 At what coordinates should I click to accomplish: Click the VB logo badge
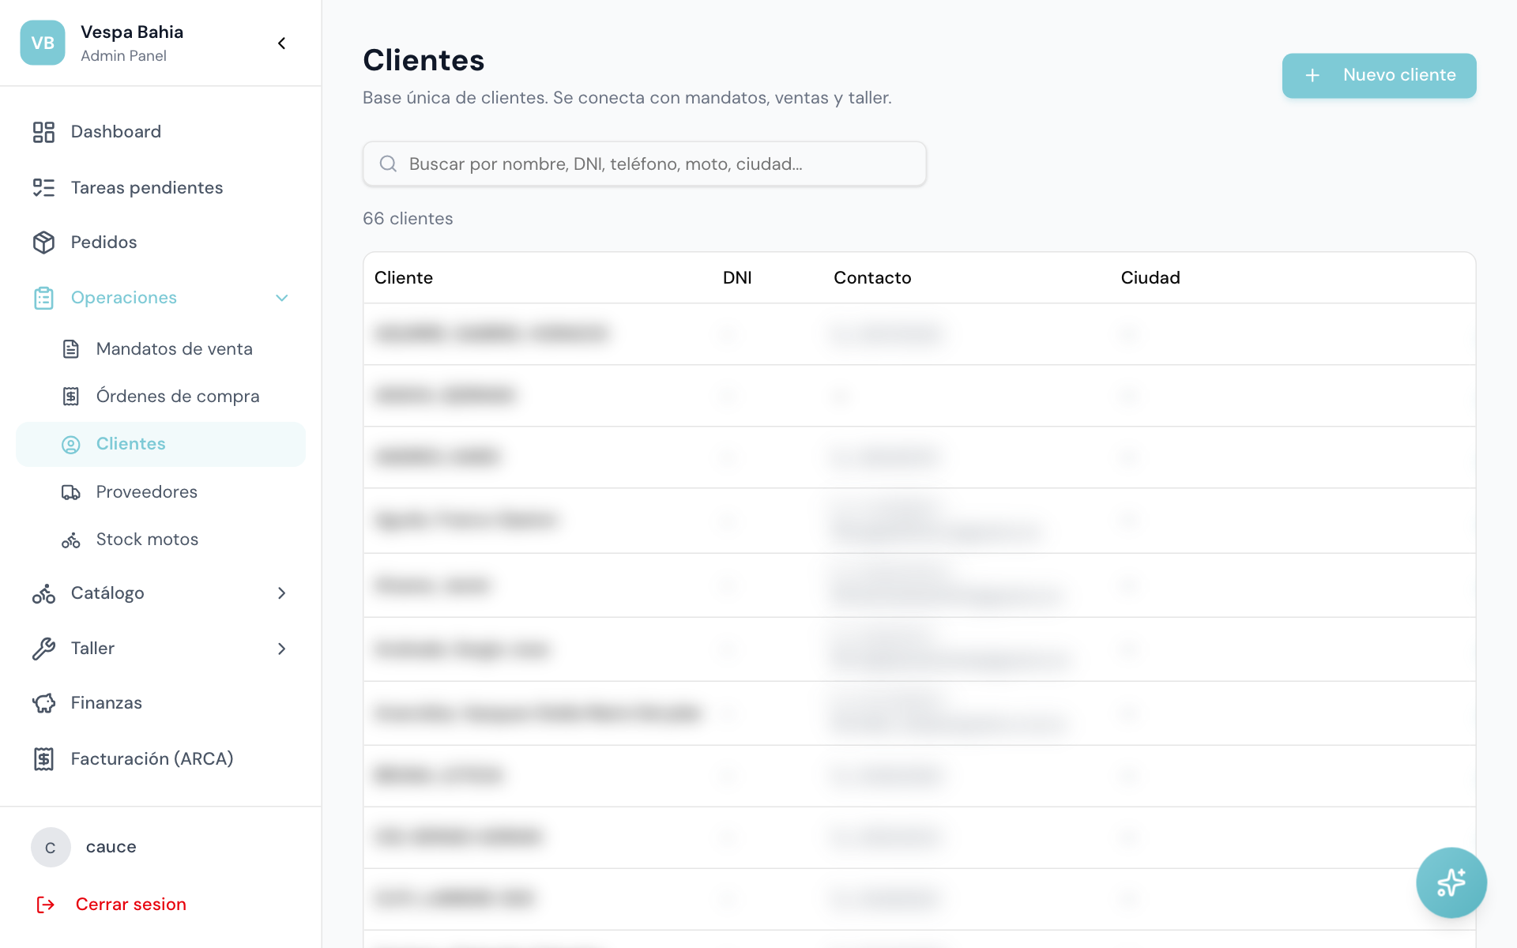[43, 43]
